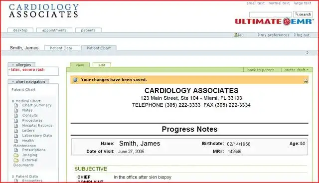The image size is (319, 183).
Task: Open Patient Chart link in navigation
Action: point(23,90)
